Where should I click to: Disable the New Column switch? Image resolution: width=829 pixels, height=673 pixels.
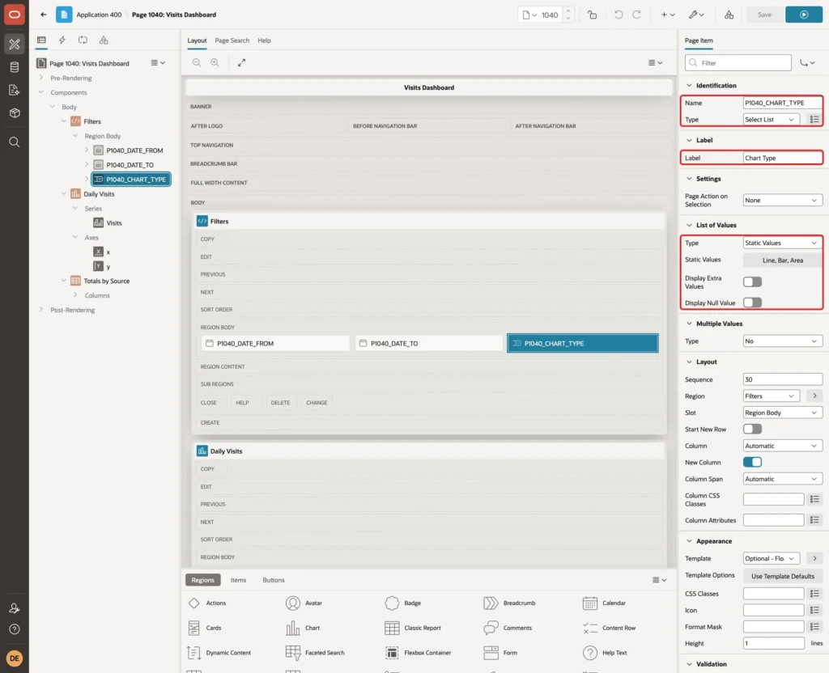coord(752,462)
